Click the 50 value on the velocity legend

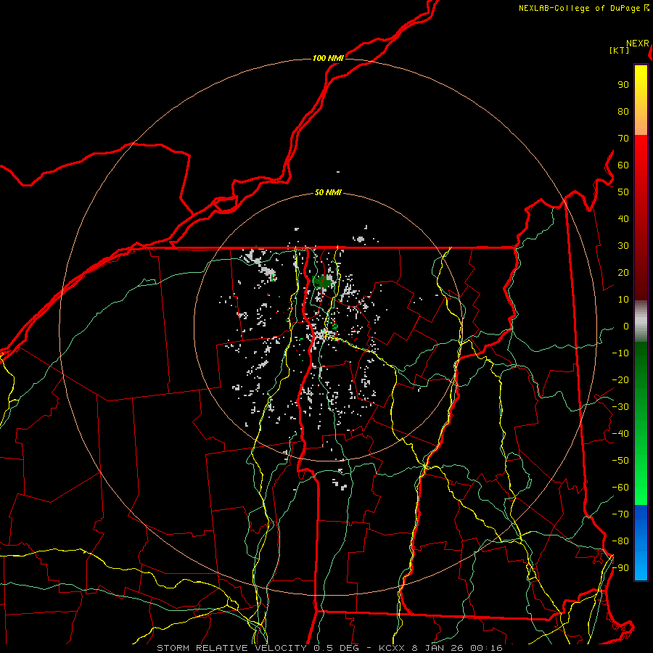623,192
